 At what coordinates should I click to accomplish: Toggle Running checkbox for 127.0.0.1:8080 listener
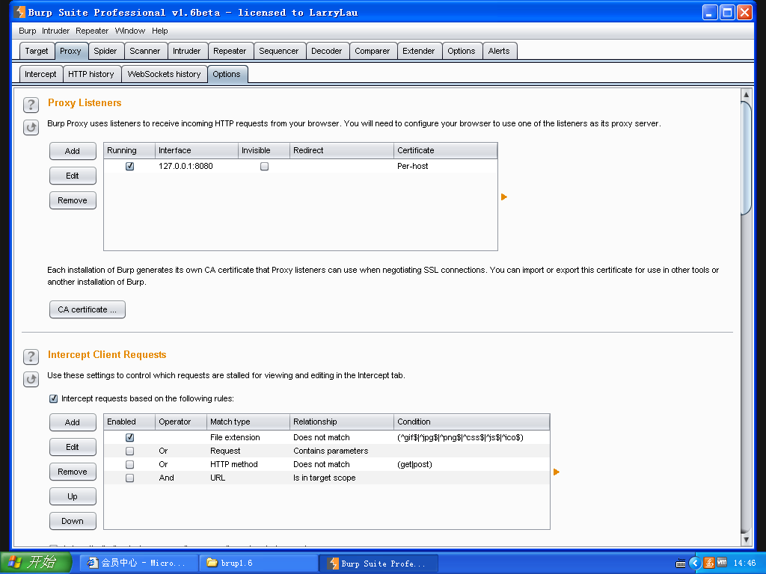[x=130, y=167]
